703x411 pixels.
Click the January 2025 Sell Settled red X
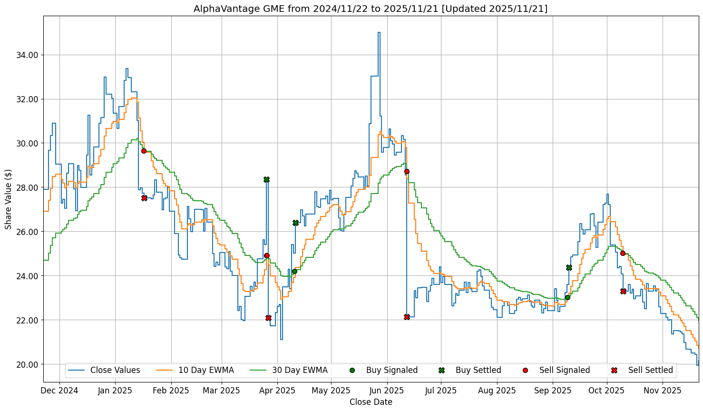tap(144, 198)
